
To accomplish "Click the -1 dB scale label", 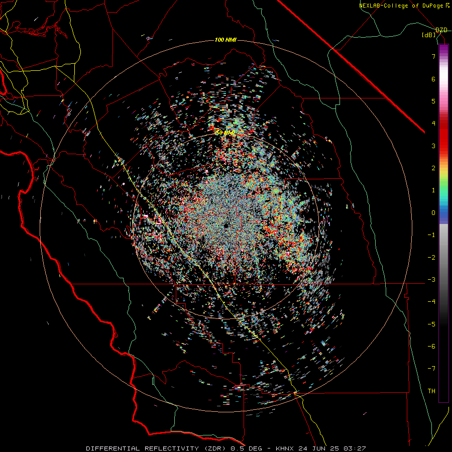I will (431, 235).
